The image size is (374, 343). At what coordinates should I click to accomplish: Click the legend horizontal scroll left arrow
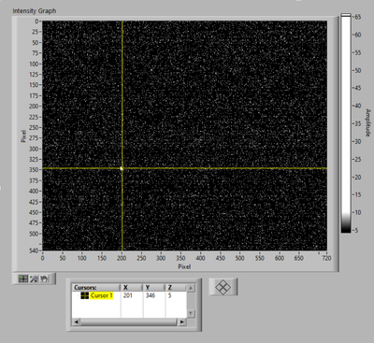[x=76, y=322]
